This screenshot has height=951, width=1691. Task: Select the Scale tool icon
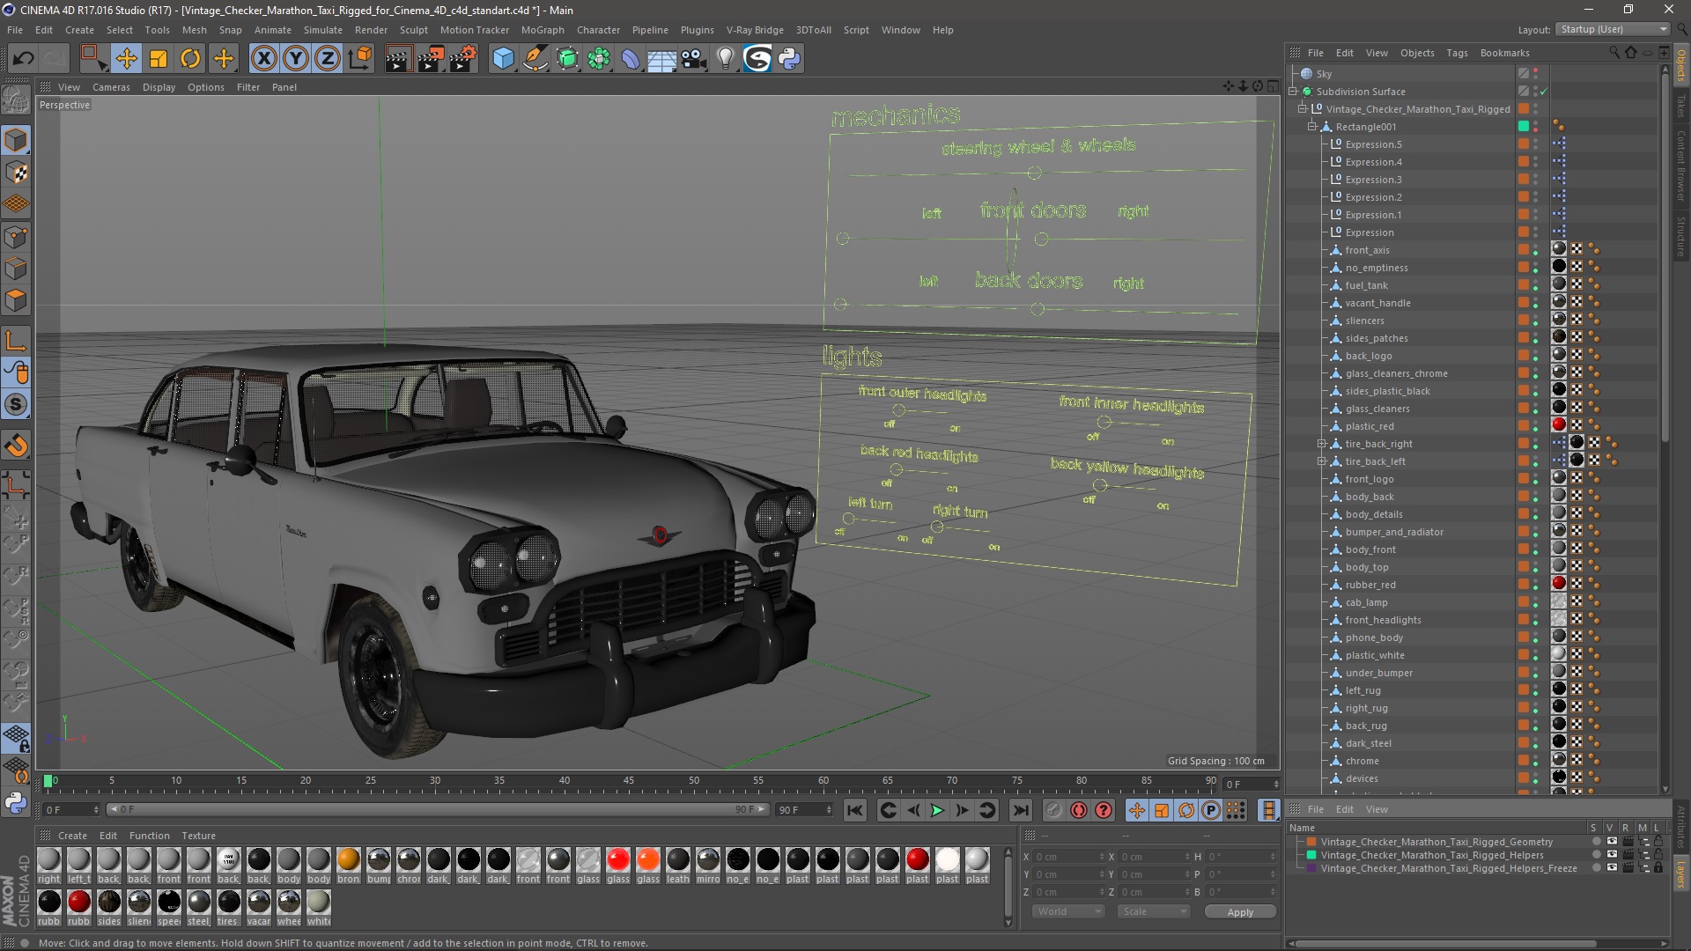pyautogui.click(x=159, y=59)
